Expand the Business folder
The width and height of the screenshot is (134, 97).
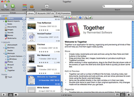coord(4,48)
